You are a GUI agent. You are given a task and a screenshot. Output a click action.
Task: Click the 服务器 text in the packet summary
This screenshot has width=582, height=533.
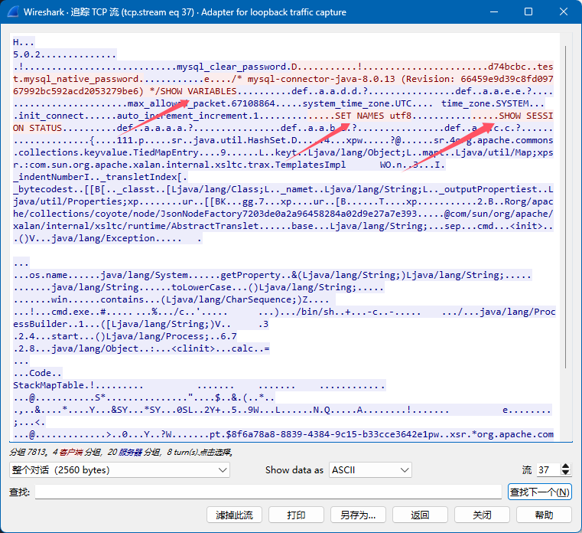tap(131, 452)
